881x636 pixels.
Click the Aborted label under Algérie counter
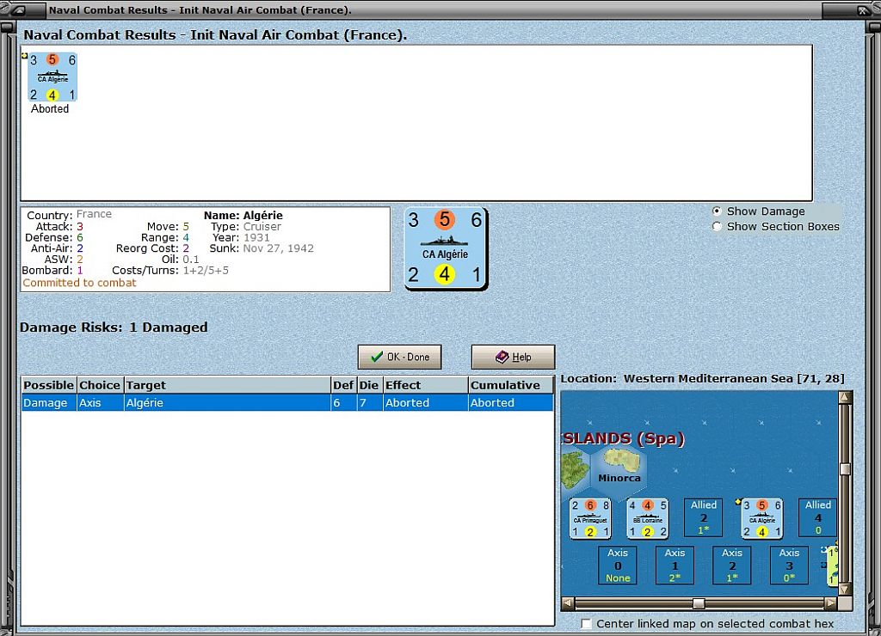tap(50, 109)
